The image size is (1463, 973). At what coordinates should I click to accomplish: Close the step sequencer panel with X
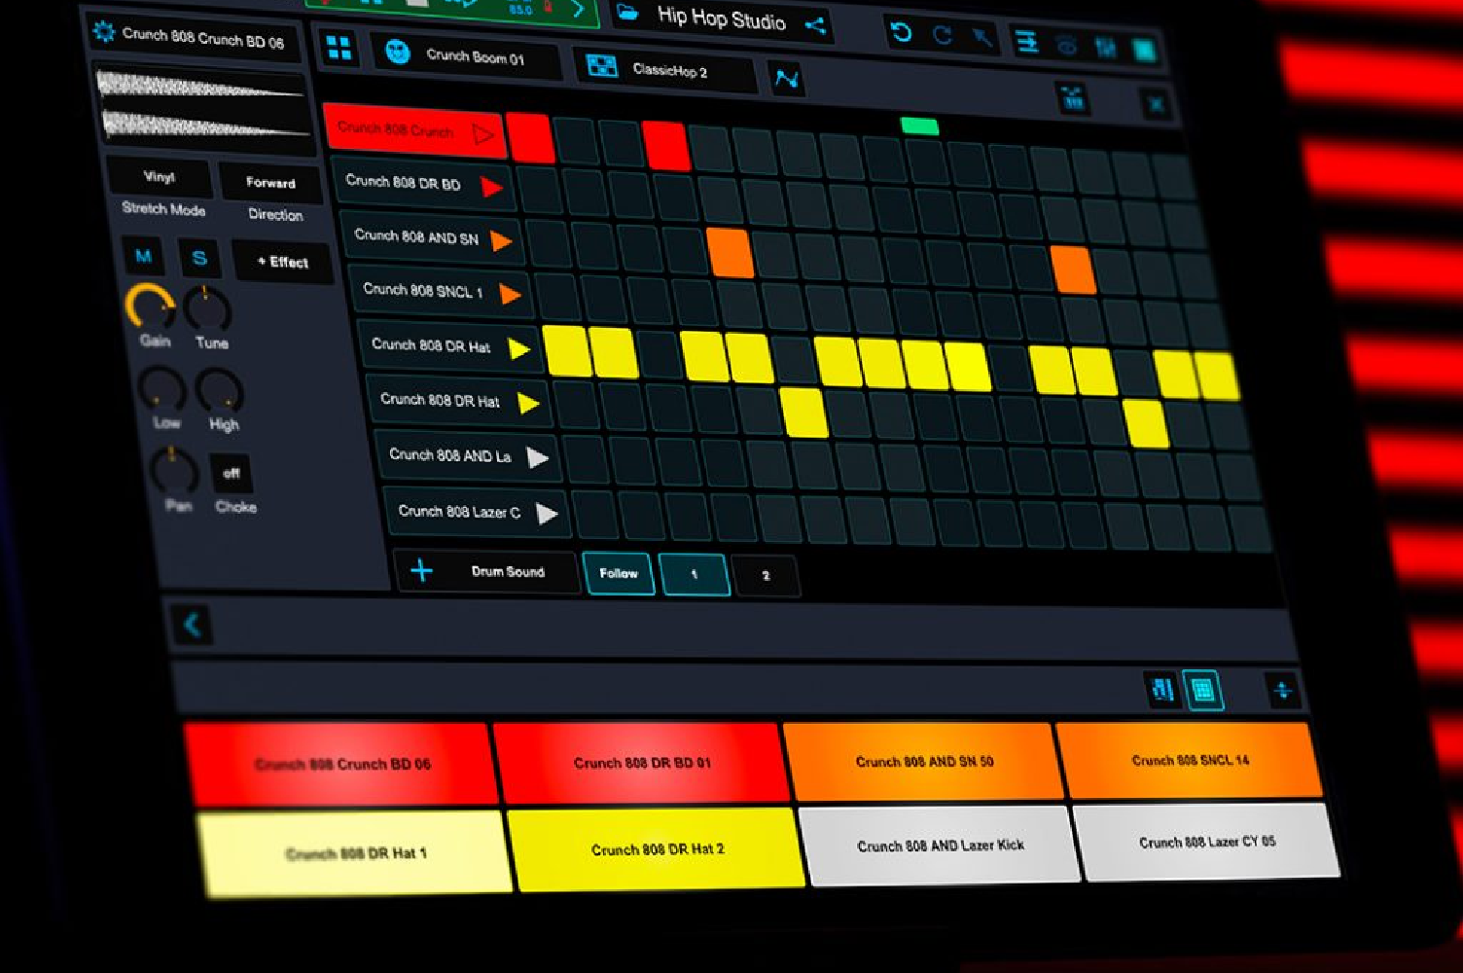(1156, 103)
